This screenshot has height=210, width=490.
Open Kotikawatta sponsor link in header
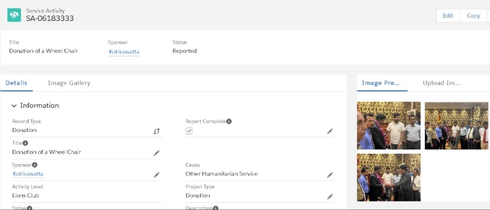coord(124,52)
